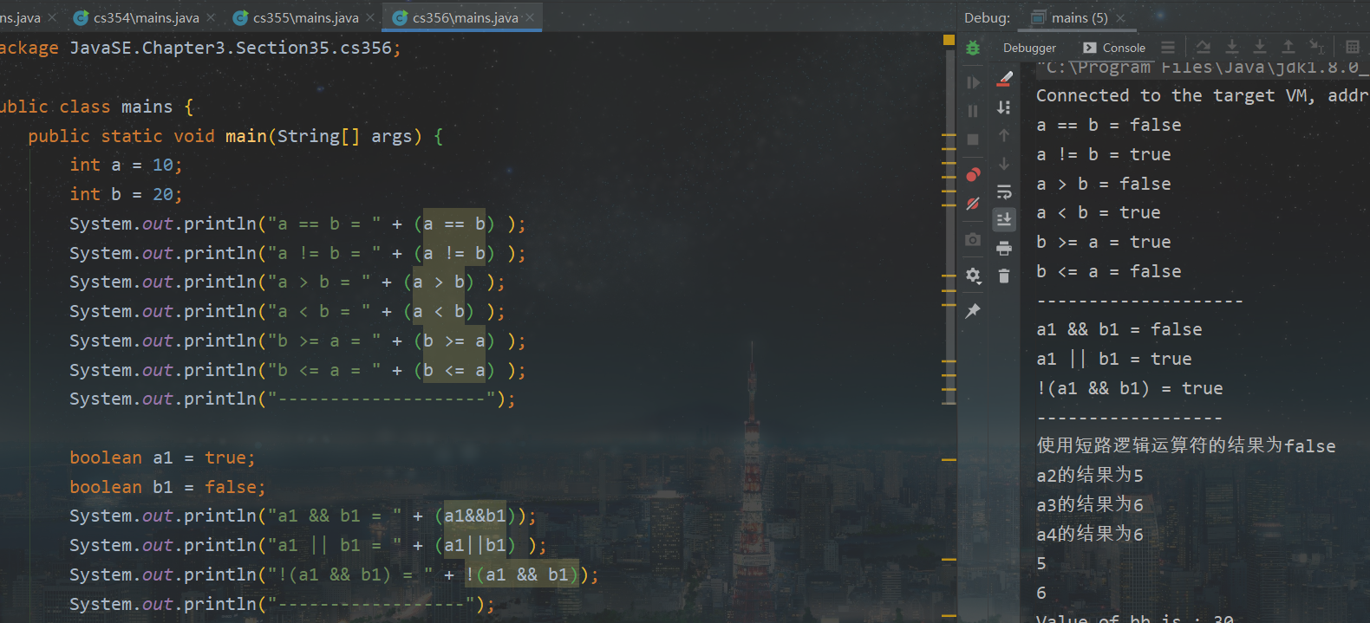1370x623 pixels.
Task: Close the cs355\mains.java tab
Action: coord(370,17)
